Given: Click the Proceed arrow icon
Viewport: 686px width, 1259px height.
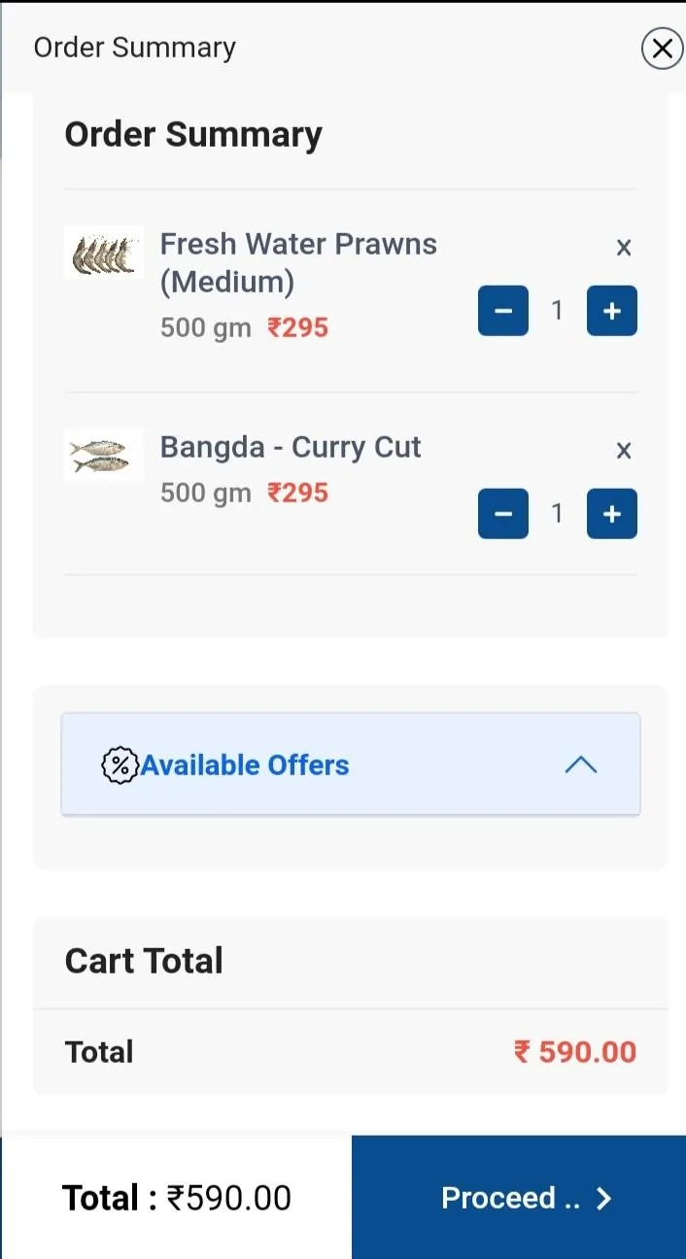Looking at the screenshot, I should (604, 1199).
